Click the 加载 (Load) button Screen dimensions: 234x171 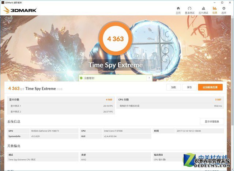tap(173, 87)
